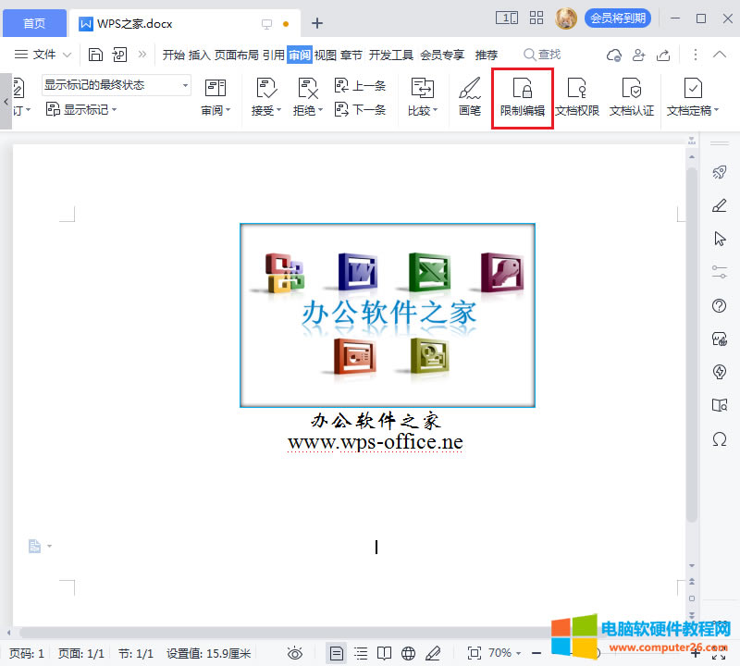Click the 文档权限 document permissions icon

575,95
